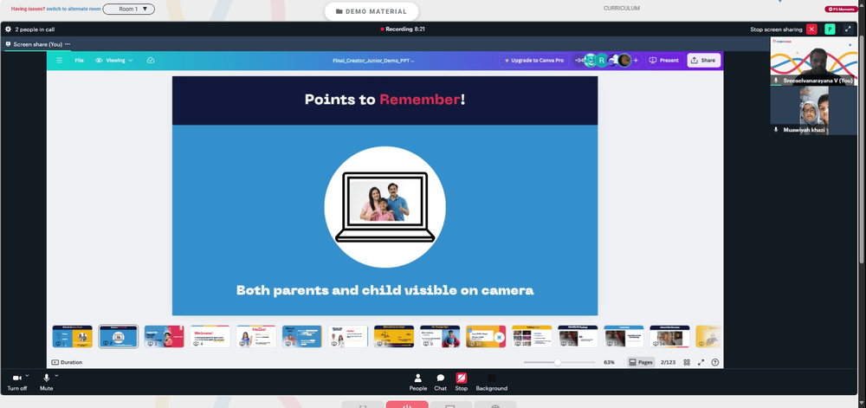Expand camera options chevron beside Turn off
The width and height of the screenshot is (866, 408).
click(27, 375)
